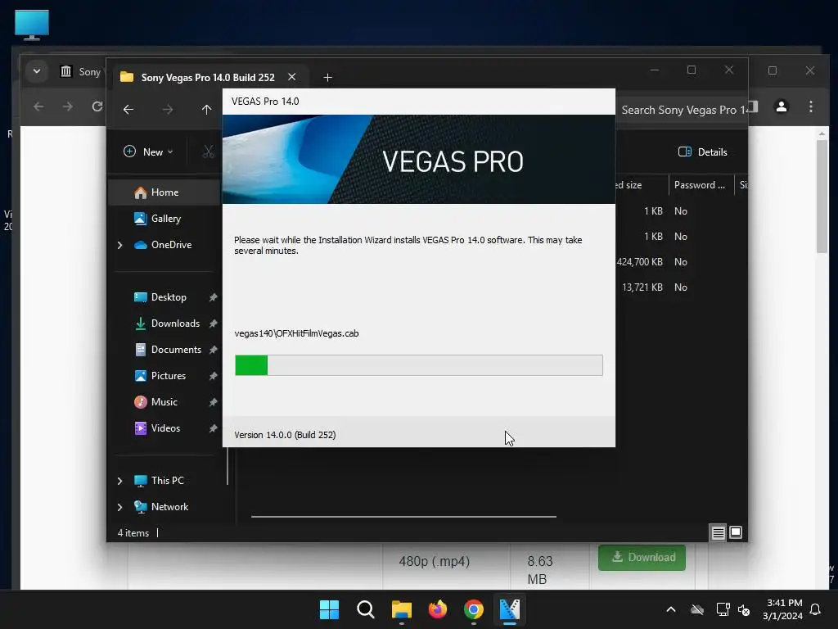The width and height of the screenshot is (838, 629).
Task: Close the Sony Vegas Pro 14.0 Build 252 tab
Action: [292, 77]
